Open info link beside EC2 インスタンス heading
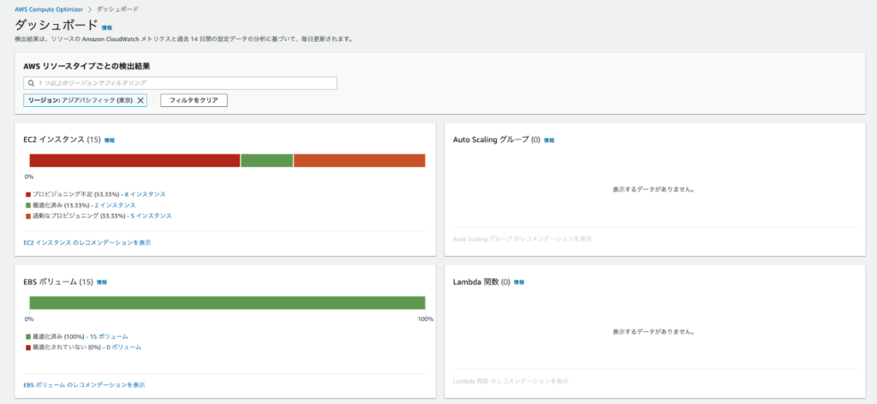877x404 pixels. (x=109, y=140)
